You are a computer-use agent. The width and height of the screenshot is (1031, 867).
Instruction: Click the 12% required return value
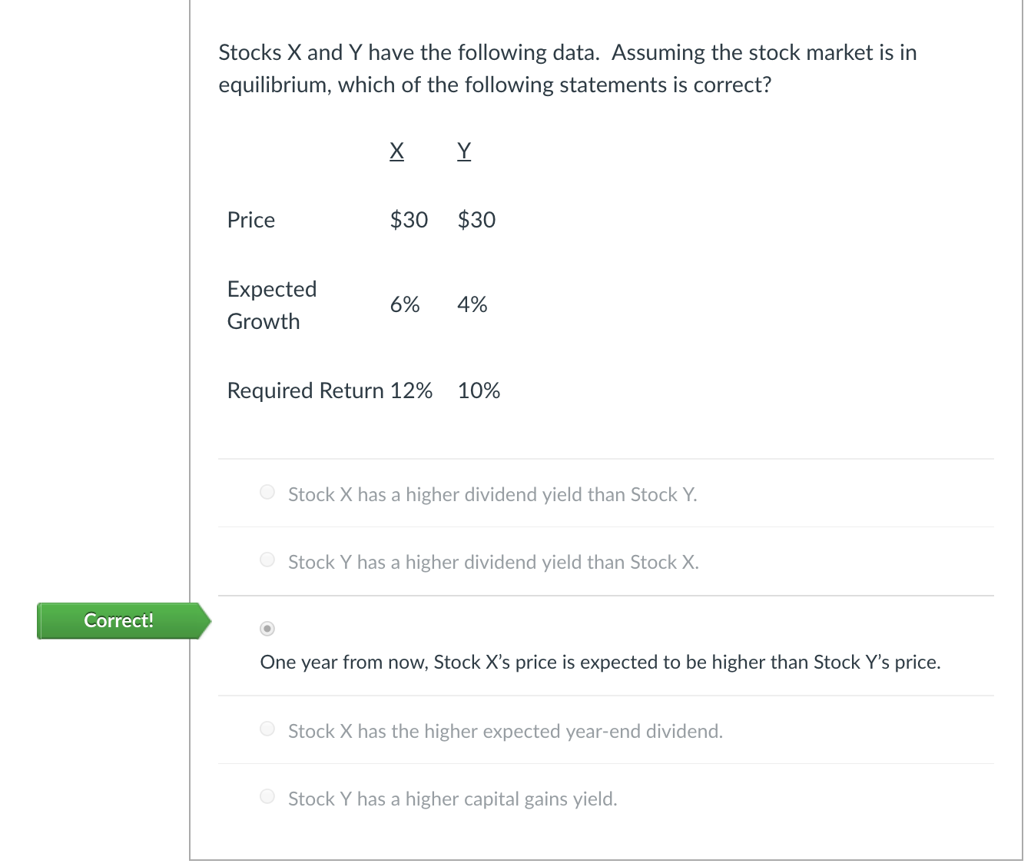tap(411, 390)
